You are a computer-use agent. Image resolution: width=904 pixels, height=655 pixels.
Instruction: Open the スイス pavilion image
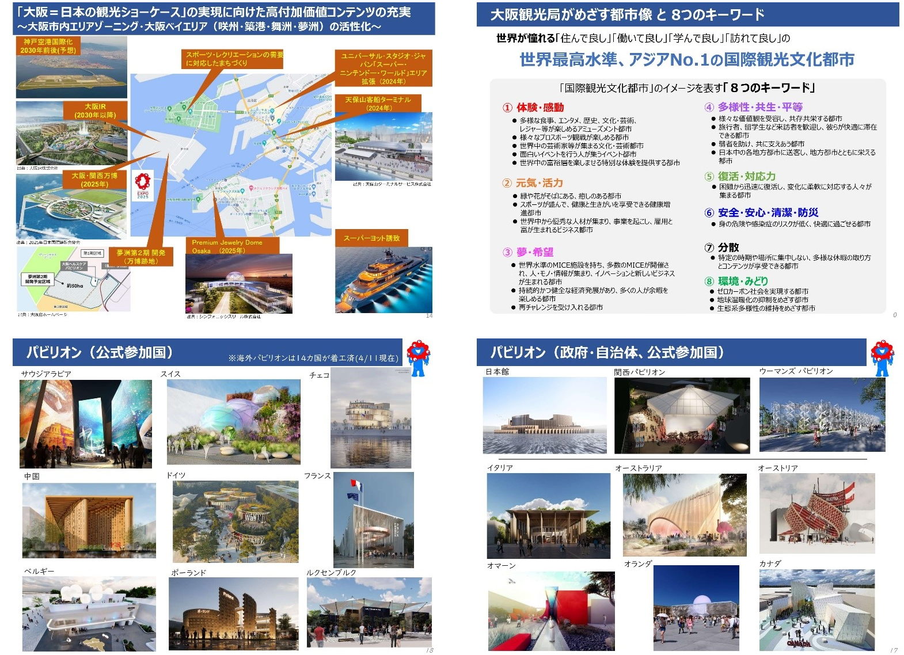(x=233, y=422)
